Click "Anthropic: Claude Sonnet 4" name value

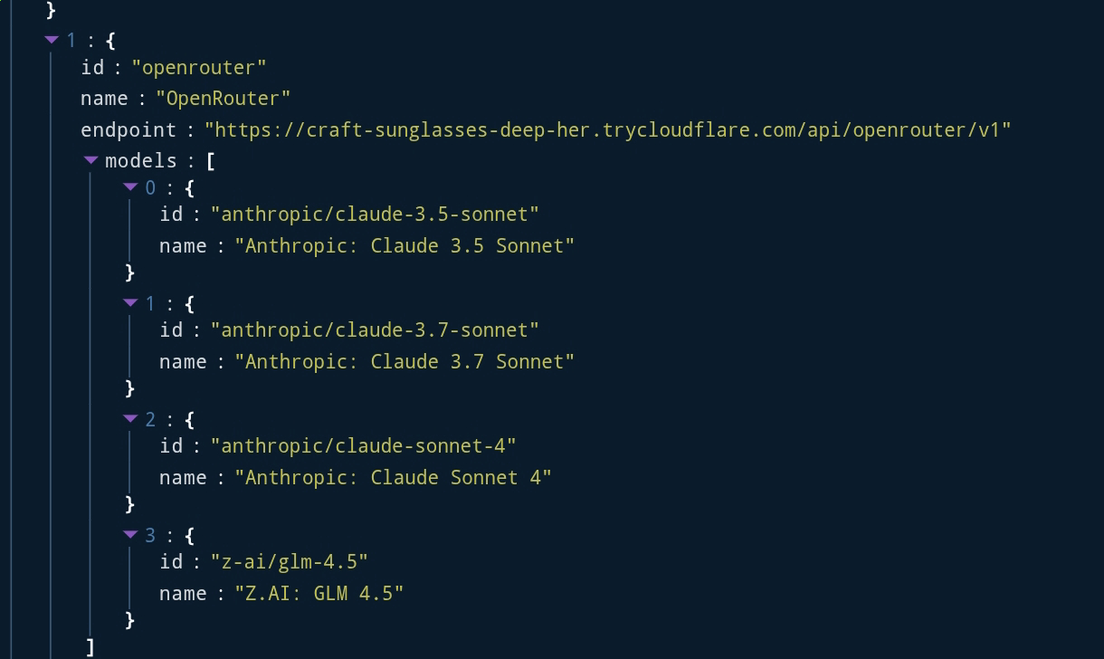tap(393, 477)
